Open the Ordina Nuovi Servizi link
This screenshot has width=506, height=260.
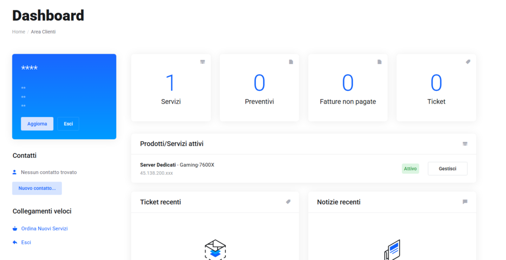click(44, 228)
